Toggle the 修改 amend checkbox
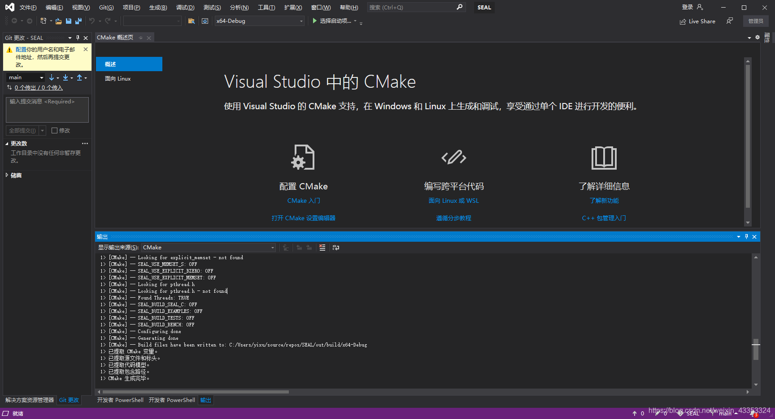775x419 pixels. 55,131
